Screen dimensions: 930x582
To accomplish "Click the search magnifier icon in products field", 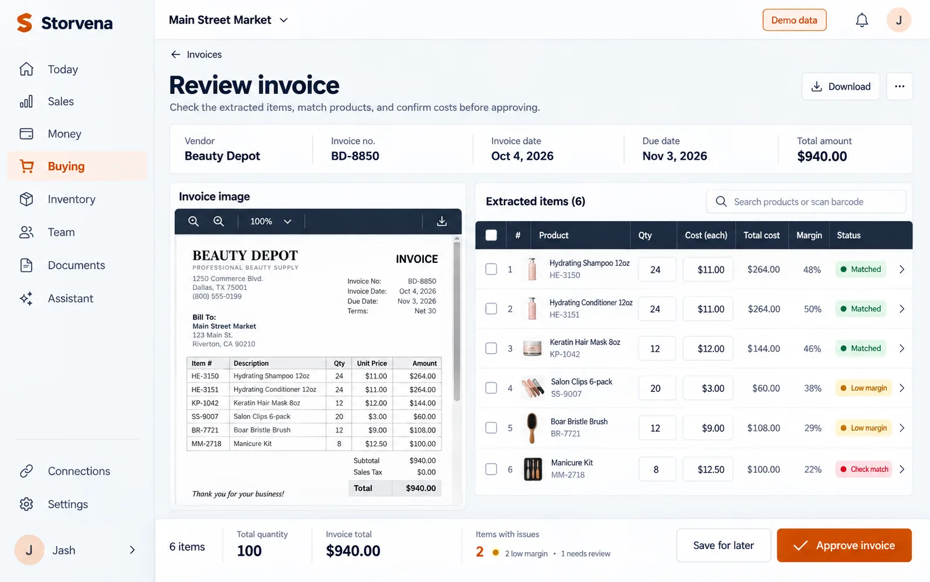I will click(x=721, y=202).
